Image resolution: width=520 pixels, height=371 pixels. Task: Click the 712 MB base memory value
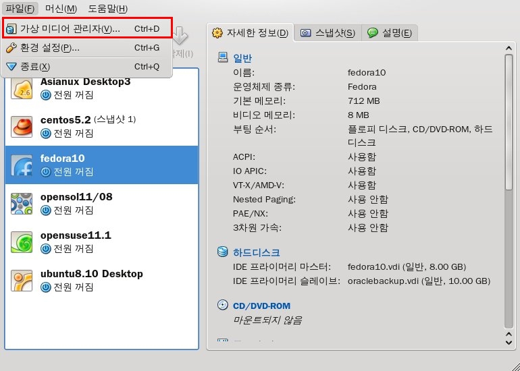point(364,101)
